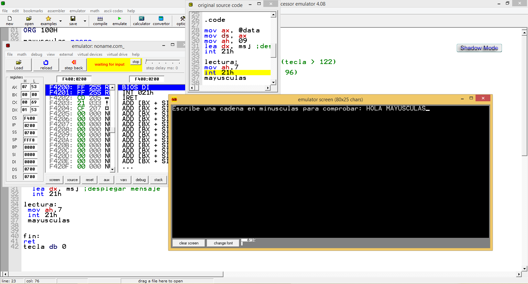The height and width of the screenshot is (284, 528).
Task: Click the original source code window icon
Action: (191, 5)
